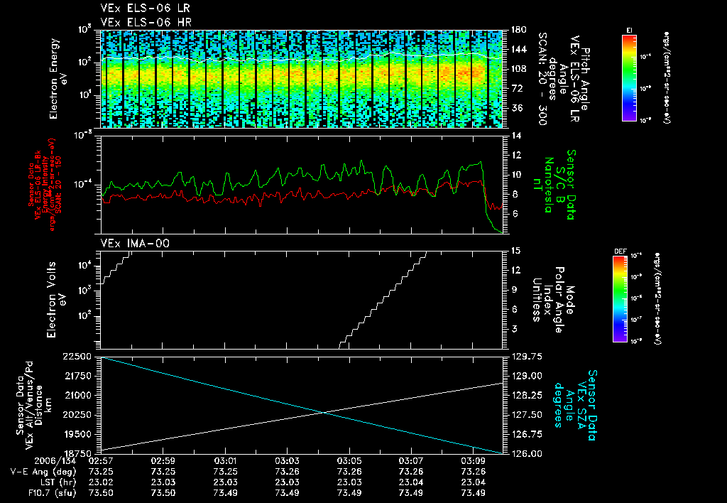Click the 02:59 time tick label
The width and height of the screenshot is (727, 503).
163,461
